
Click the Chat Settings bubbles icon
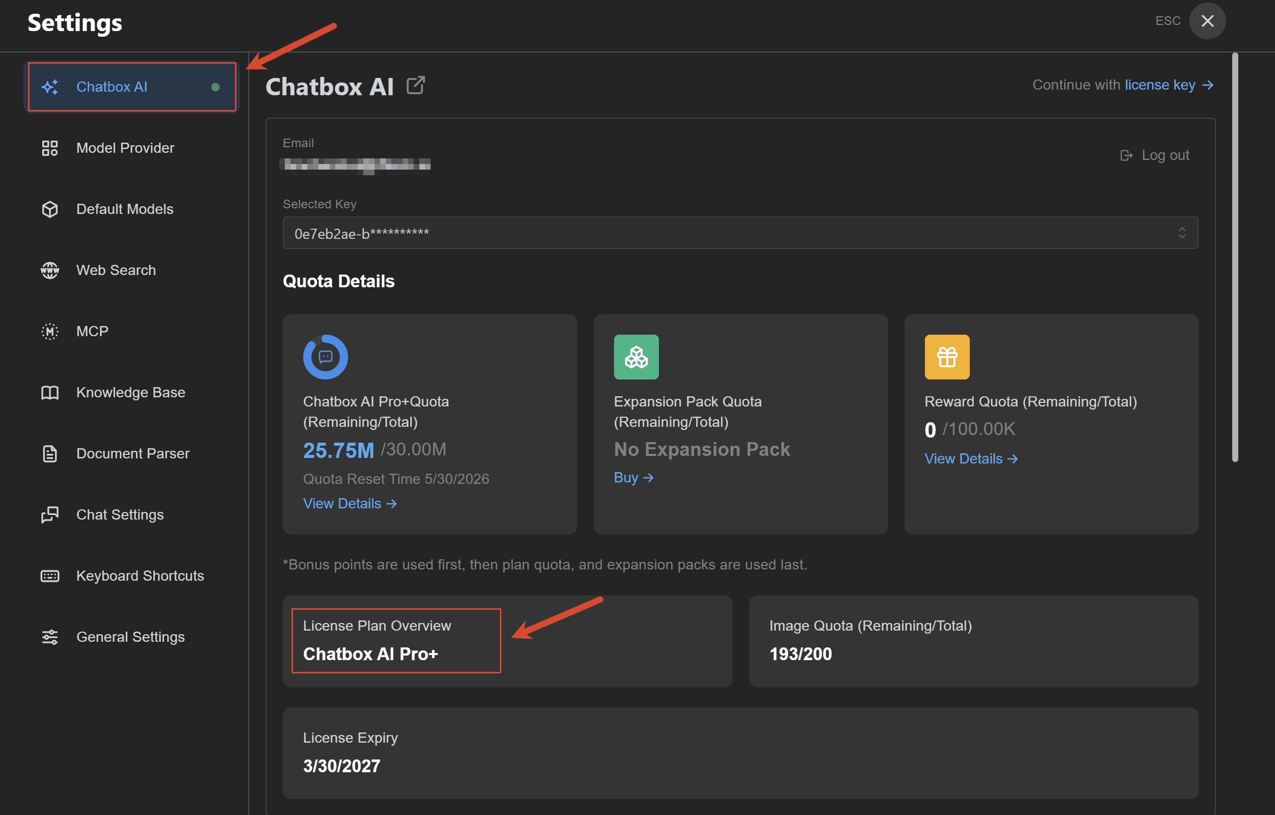coord(50,515)
